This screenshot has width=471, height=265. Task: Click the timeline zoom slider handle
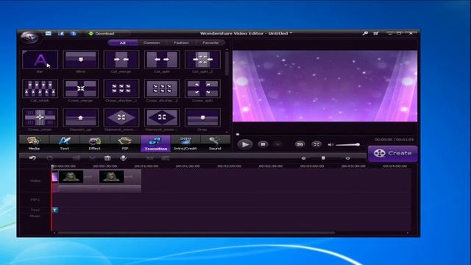pyautogui.click(x=323, y=158)
